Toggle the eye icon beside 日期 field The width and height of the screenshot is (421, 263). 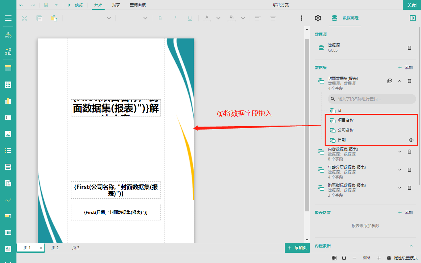[x=411, y=140]
